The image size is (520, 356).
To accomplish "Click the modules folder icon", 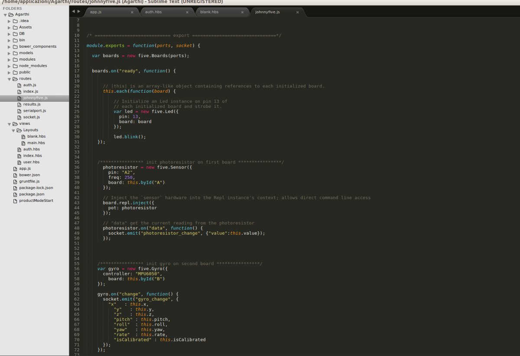I will pos(15,59).
